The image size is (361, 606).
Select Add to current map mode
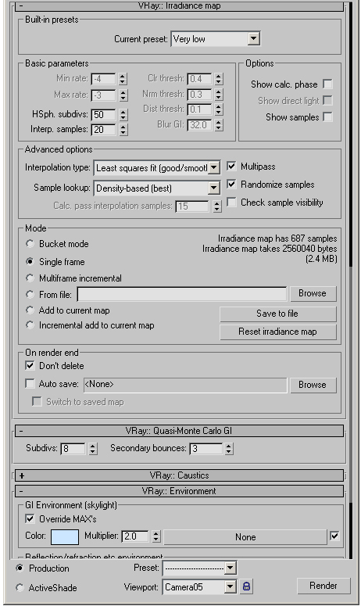pyautogui.click(x=30, y=310)
